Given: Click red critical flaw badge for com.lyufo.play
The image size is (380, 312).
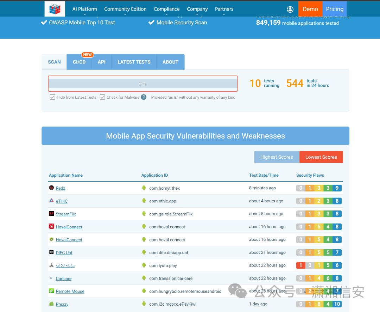Looking at the screenshot, I should [301, 265].
